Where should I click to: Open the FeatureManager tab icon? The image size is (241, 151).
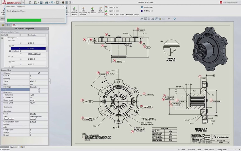3,25
